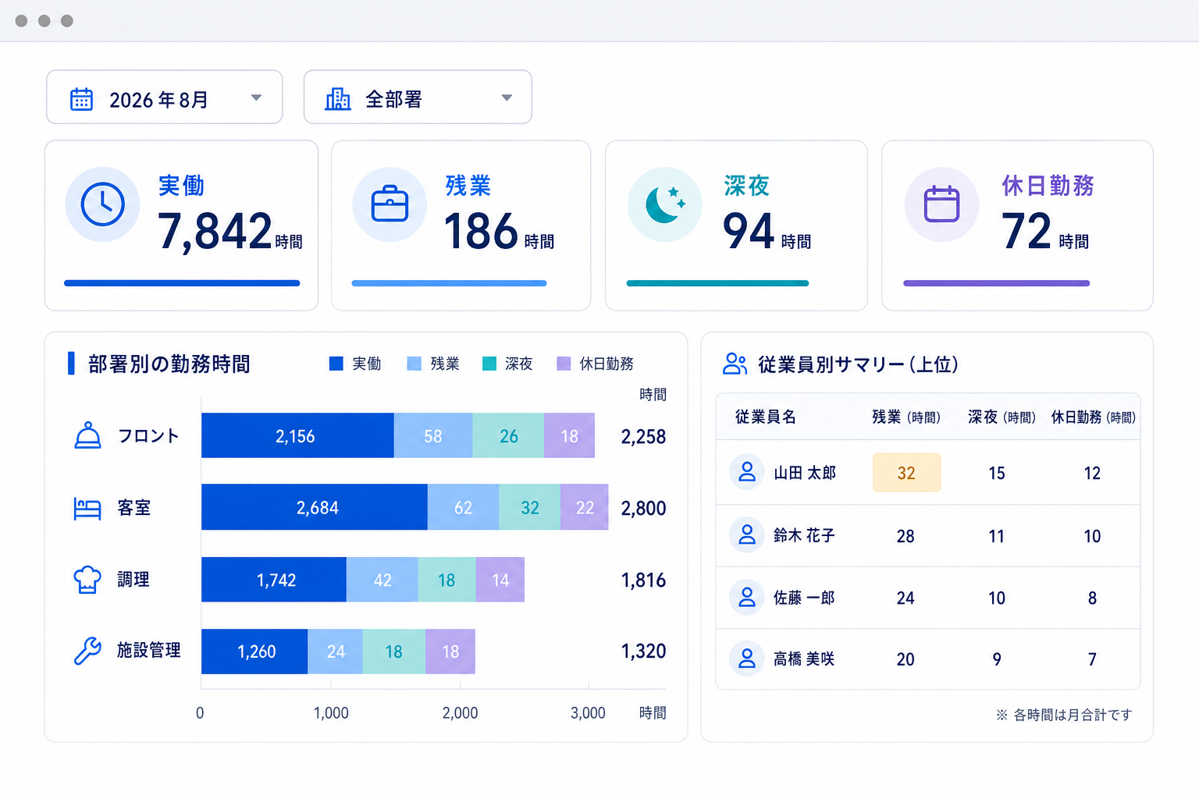Click the chef hat icon for 調理

87,580
